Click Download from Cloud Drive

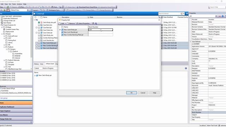click(87, 7)
